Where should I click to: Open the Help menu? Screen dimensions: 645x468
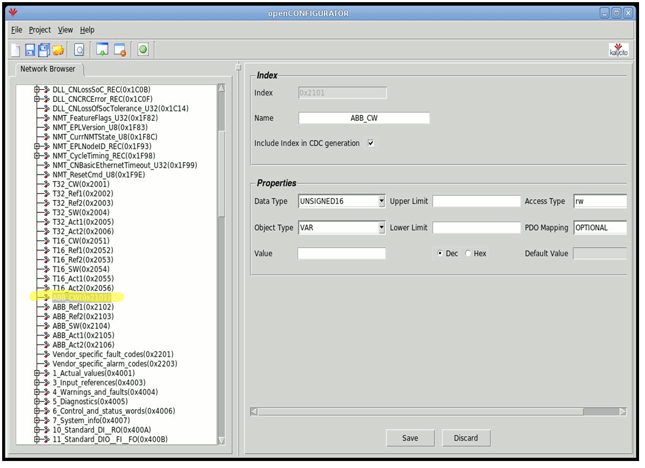[87, 30]
